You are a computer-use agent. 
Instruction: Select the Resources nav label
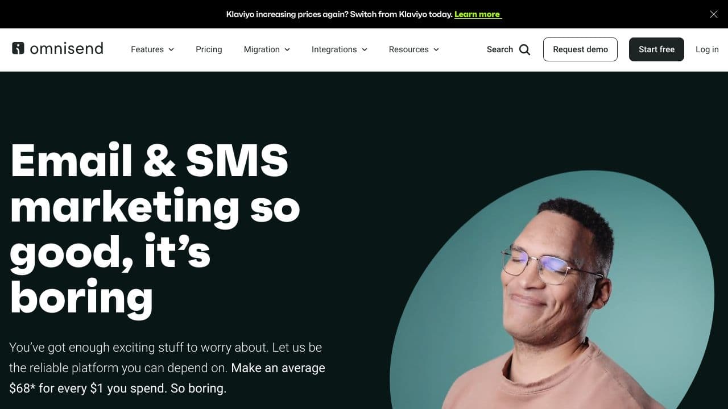coord(408,49)
